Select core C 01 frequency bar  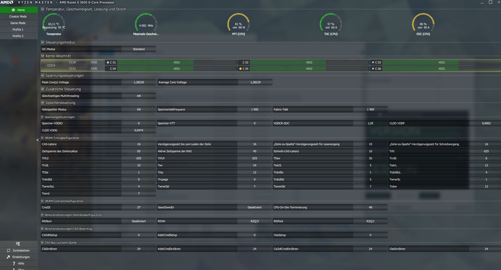pyautogui.click(x=177, y=62)
